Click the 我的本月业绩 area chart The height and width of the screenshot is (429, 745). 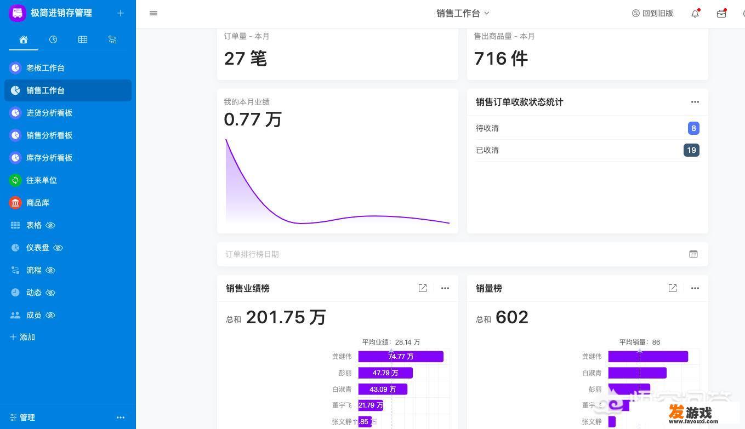click(x=338, y=181)
